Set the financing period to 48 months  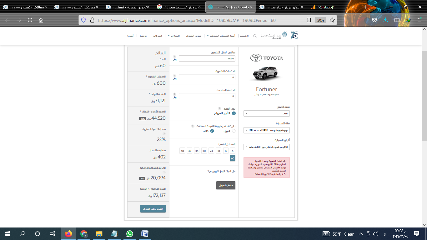tap(182, 151)
